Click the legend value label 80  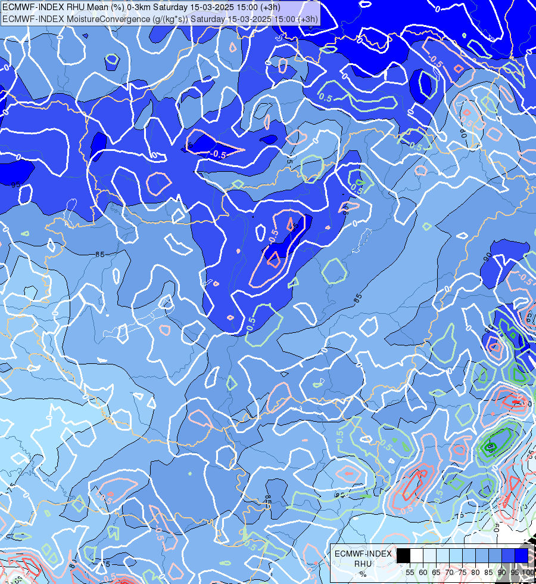pos(475,573)
